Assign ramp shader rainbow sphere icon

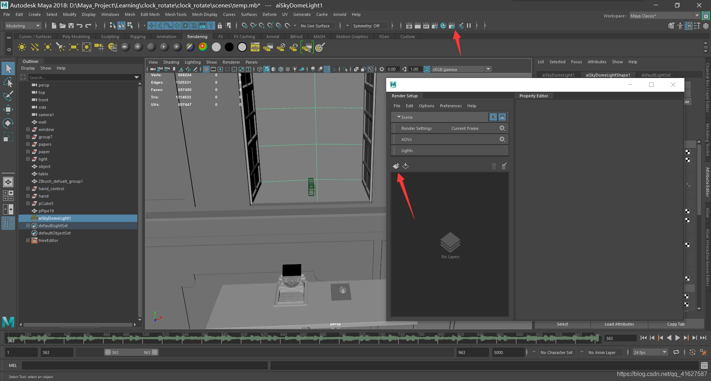click(203, 47)
